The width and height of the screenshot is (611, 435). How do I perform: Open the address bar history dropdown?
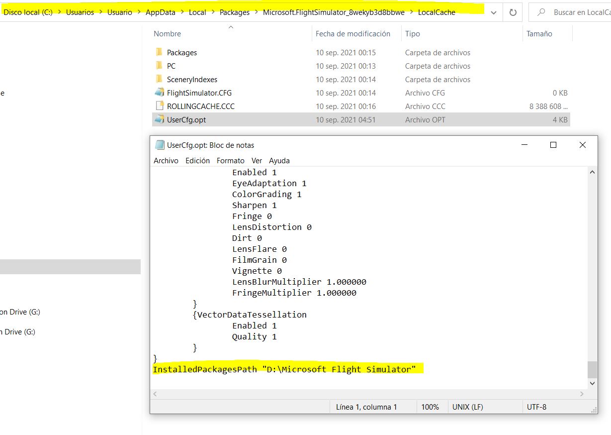(493, 12)
